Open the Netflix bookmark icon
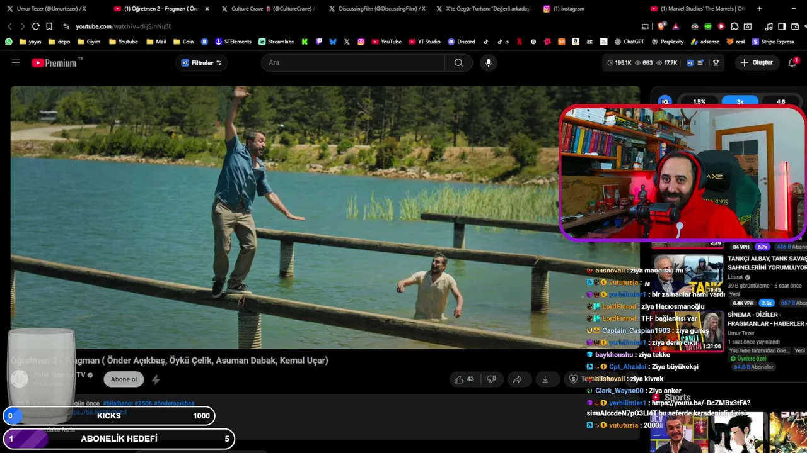Image resolution: width=807 pixels, height=453 pixels. pos(520,42)
